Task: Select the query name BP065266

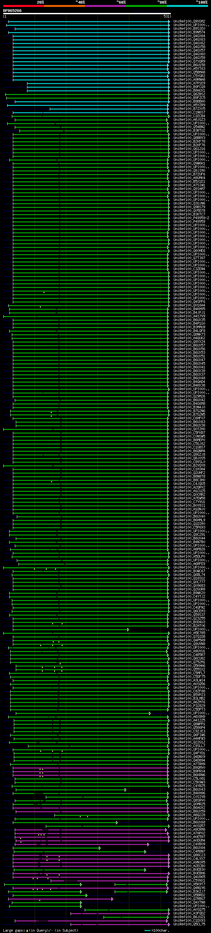Action: click(x=12, y=11)
